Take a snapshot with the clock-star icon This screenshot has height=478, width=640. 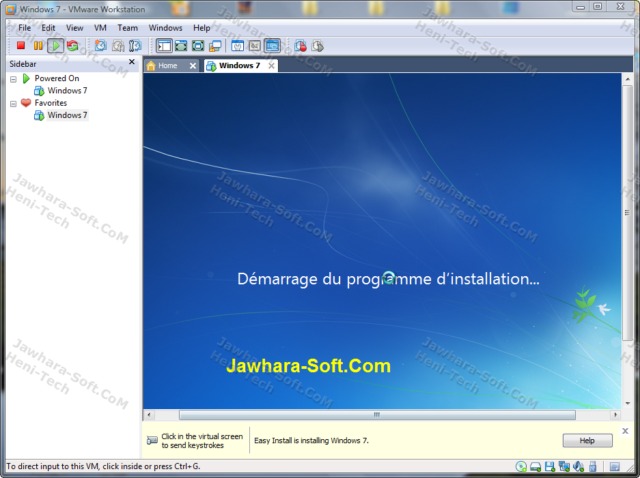(x=100, y=46)
